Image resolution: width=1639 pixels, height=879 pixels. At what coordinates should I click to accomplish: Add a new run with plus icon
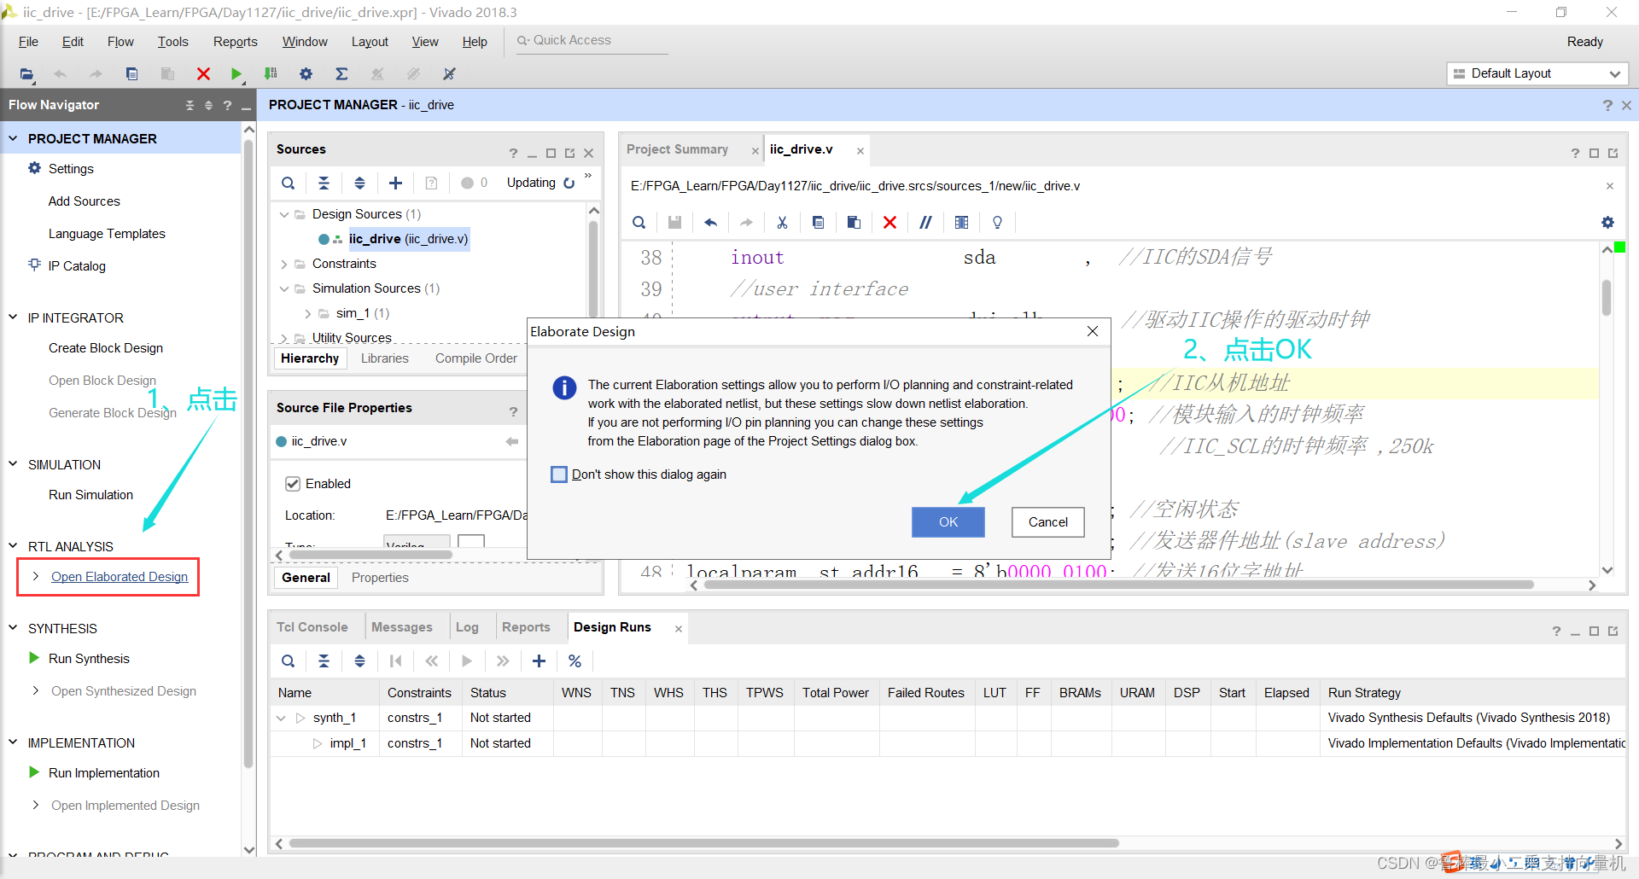click(539, 661)
